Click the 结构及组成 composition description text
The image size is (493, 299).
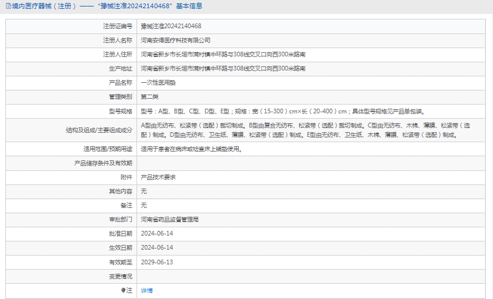click(x=306, y=130)
